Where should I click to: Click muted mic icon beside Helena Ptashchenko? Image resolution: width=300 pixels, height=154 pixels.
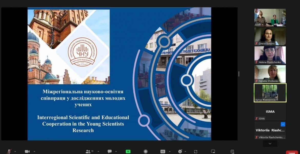[x=256, y=62]
